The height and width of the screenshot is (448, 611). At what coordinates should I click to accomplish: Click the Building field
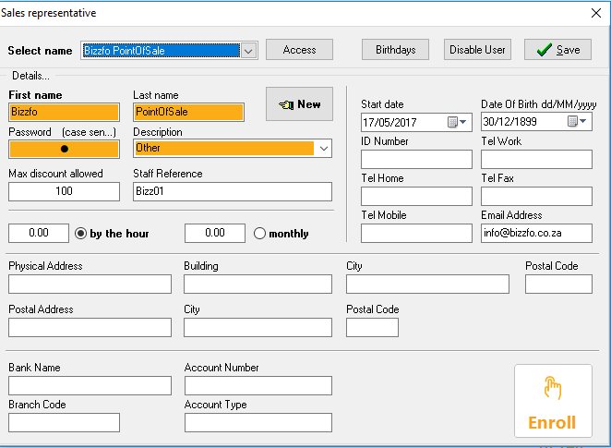(258, 284)
